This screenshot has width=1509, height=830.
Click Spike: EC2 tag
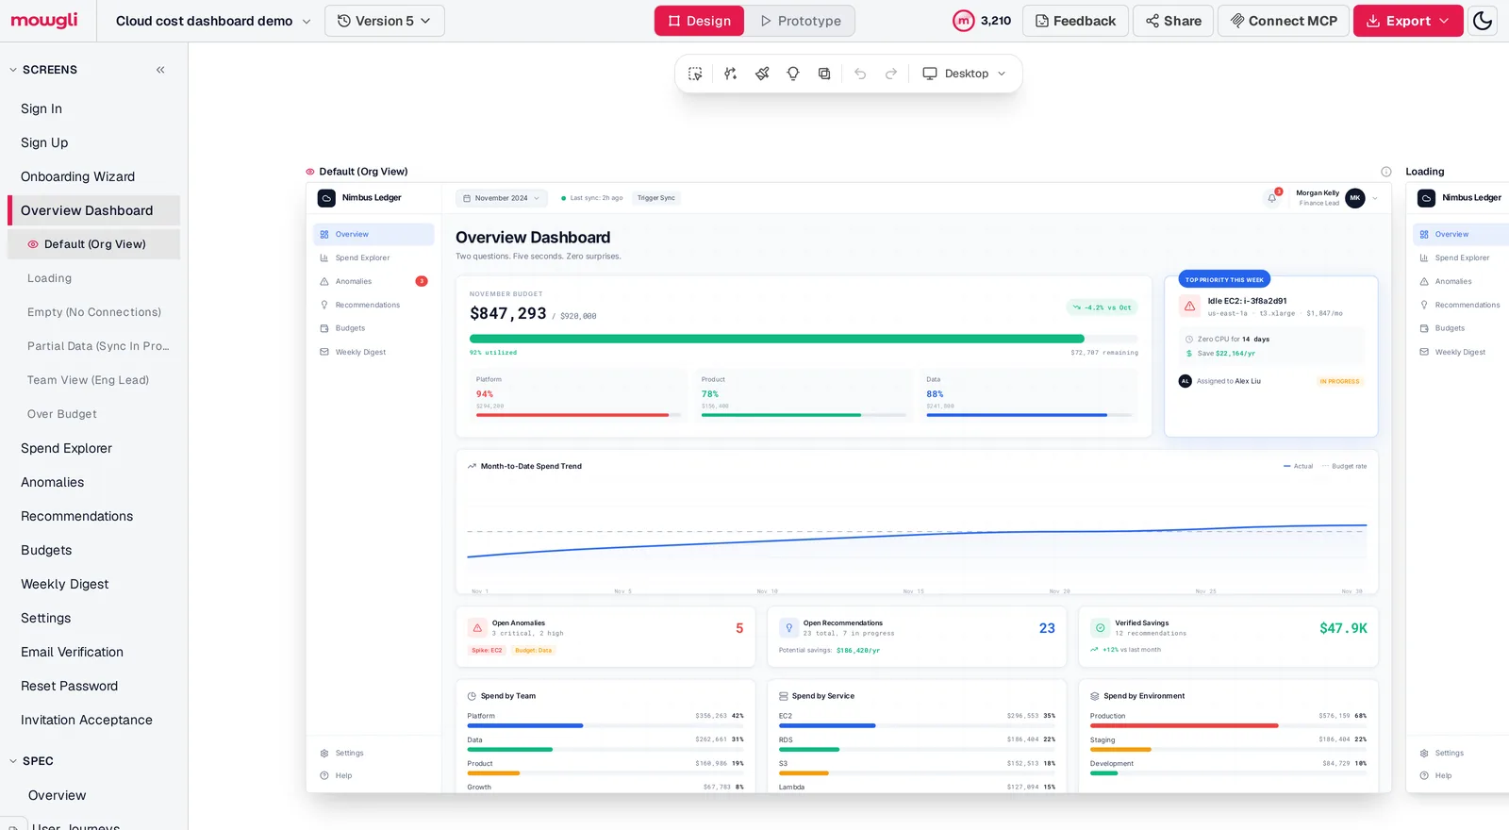488,650
